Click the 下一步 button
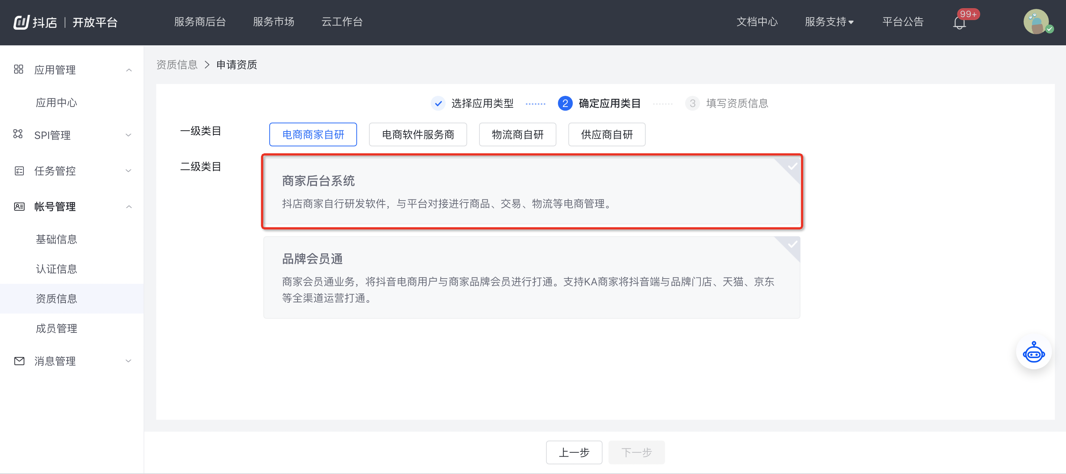The width and height of the screenshot is (1066, 474). (x=636, y=452)
